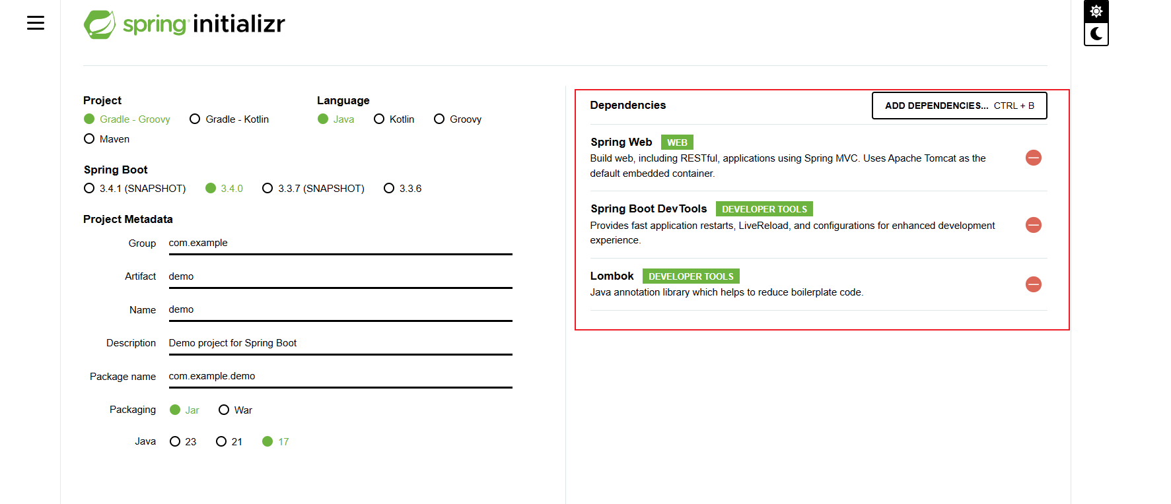Pick Java version 21
Screen dimensions: 1171x504
(x=229, y=442)
